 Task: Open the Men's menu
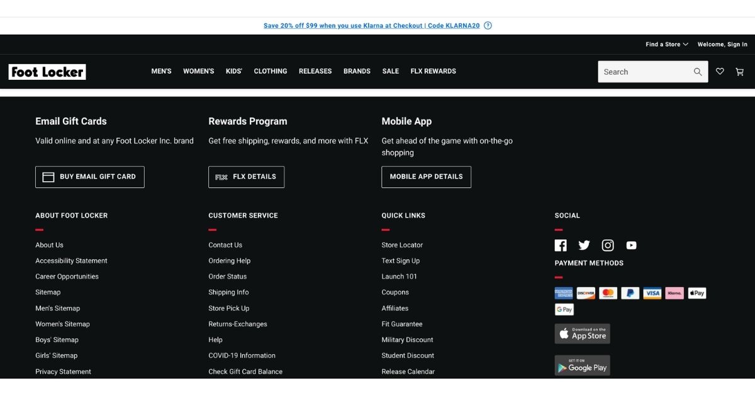161,72
